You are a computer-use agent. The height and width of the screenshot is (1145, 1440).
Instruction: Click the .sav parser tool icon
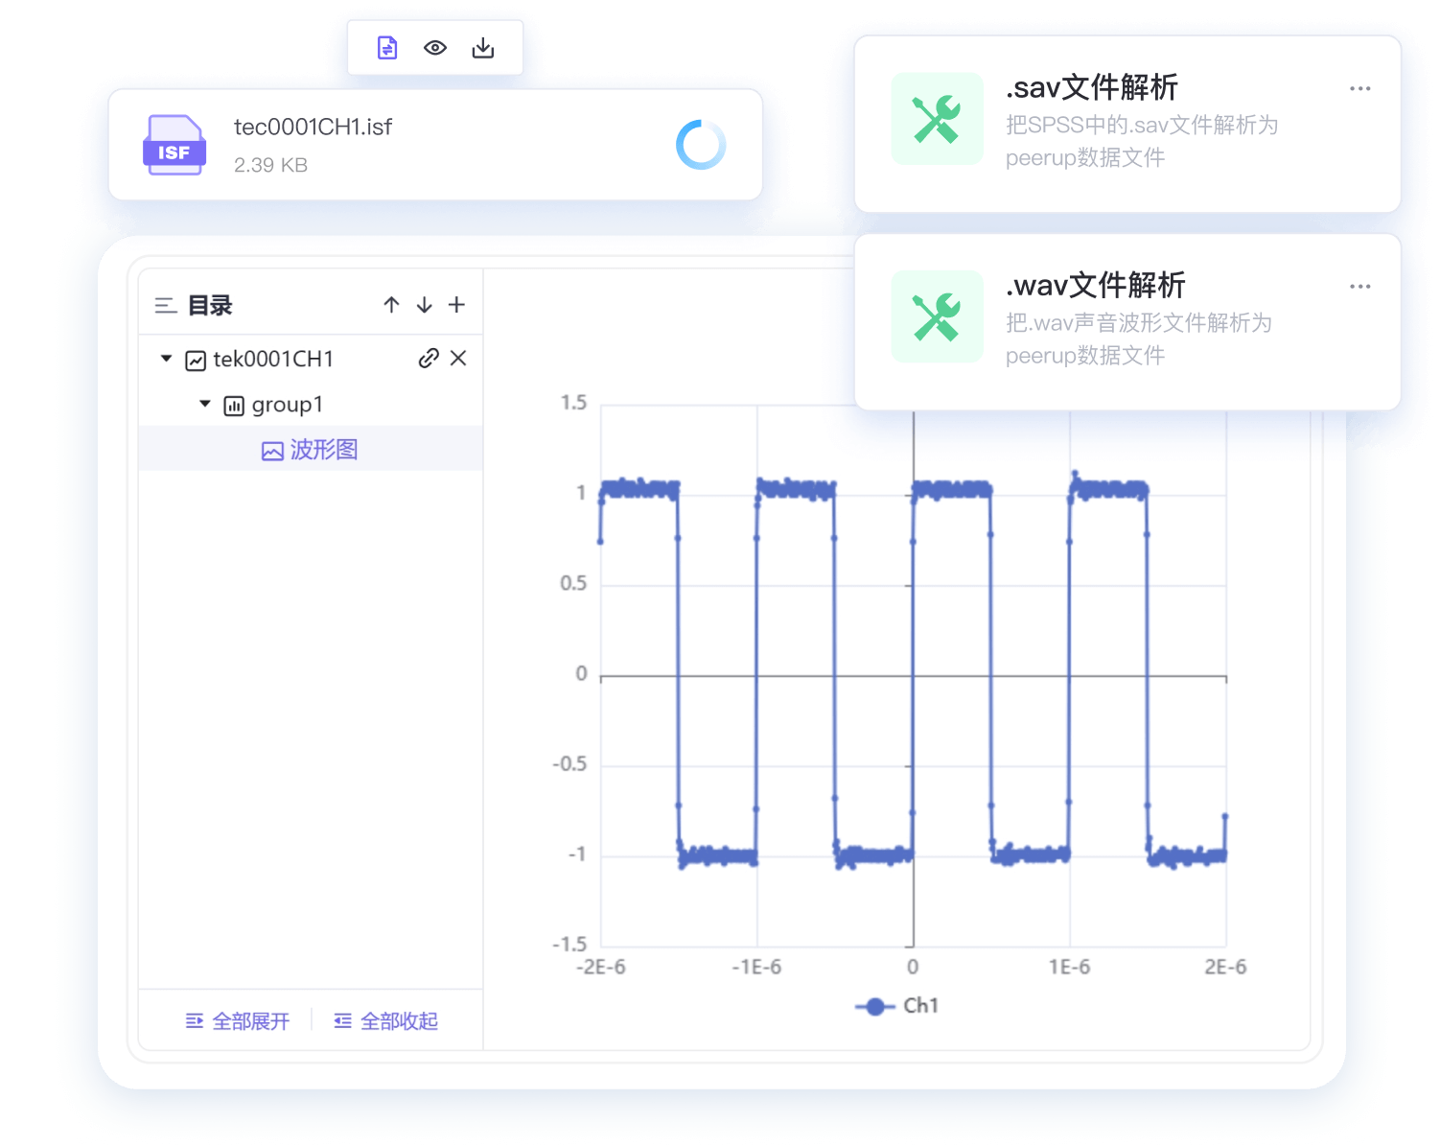coord(937,119)
